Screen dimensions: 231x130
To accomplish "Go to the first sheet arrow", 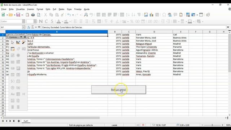I will point(3,121).
